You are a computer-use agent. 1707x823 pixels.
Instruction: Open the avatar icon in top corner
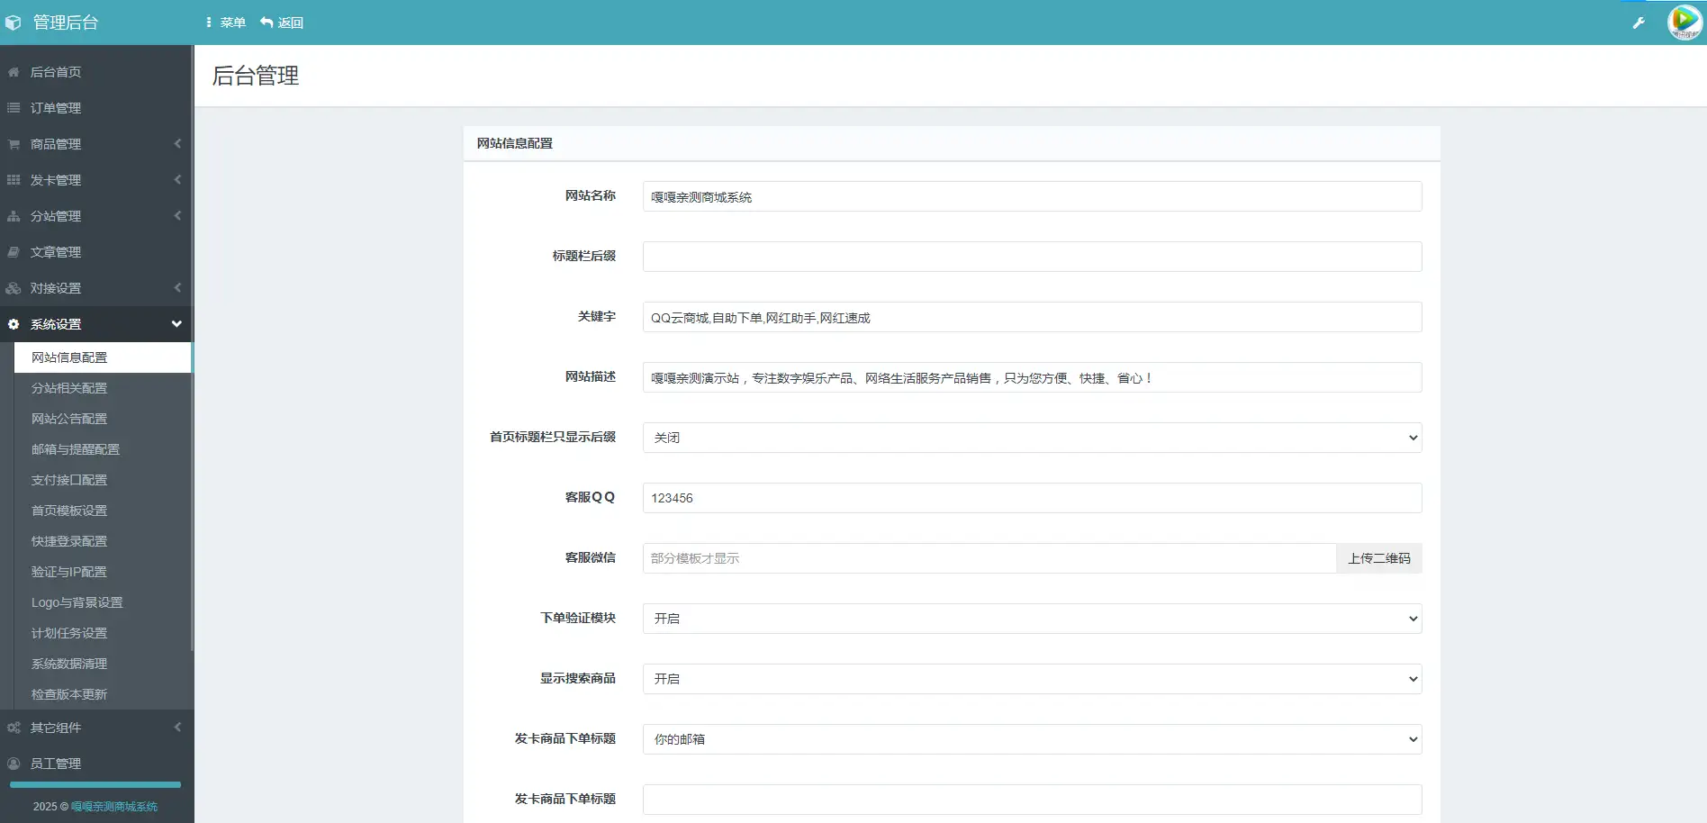pos(1684,23)
